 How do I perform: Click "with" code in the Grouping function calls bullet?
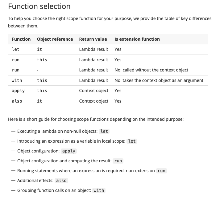(x=99, y=190)
